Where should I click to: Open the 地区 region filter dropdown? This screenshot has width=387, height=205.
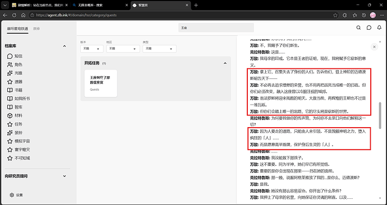coord(123,49)
